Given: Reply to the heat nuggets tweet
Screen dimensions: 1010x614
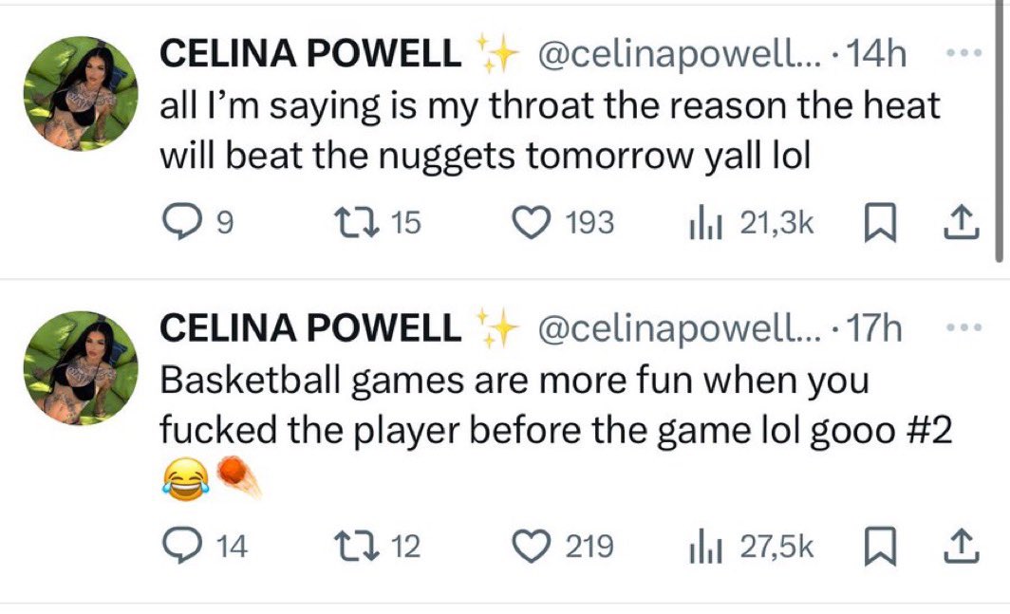Looking at the screenshot, I should pyautogui.click(x=176, y=222).
